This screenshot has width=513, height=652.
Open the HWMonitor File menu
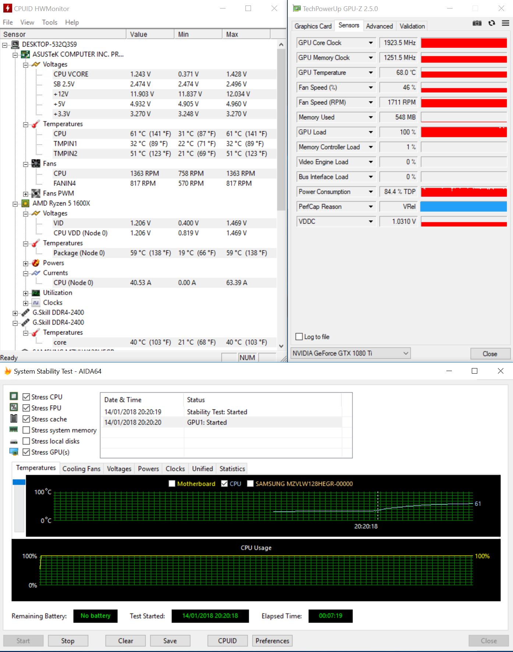click(x=8, y=22)
